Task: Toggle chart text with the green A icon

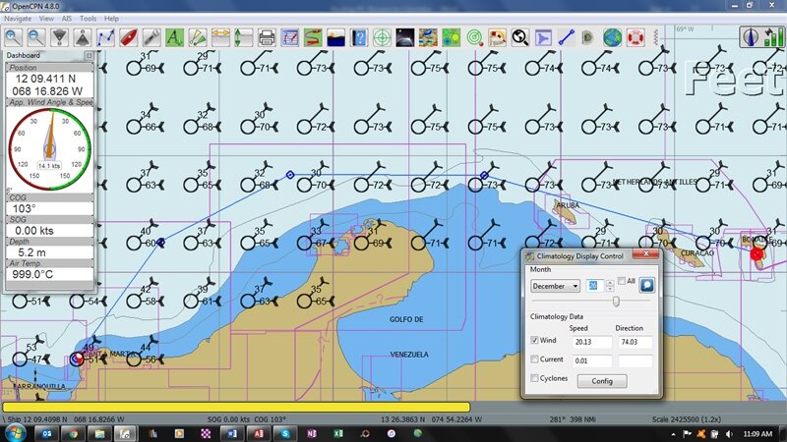Action: click(x=175, y=37)
